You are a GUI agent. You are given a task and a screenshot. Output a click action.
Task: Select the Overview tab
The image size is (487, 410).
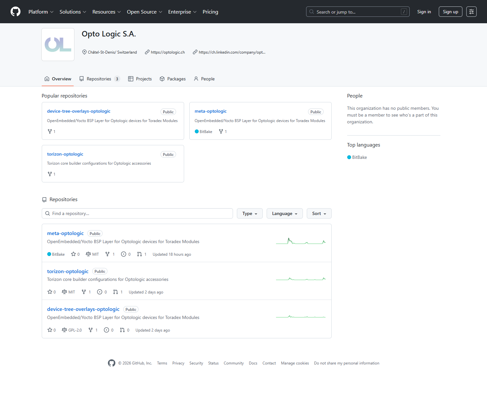(x=58, y=79)
